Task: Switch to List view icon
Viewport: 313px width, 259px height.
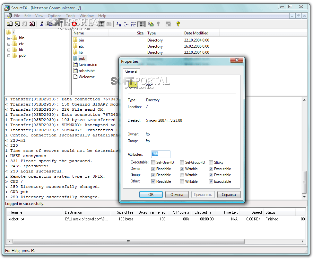Action: click(133, 24)
